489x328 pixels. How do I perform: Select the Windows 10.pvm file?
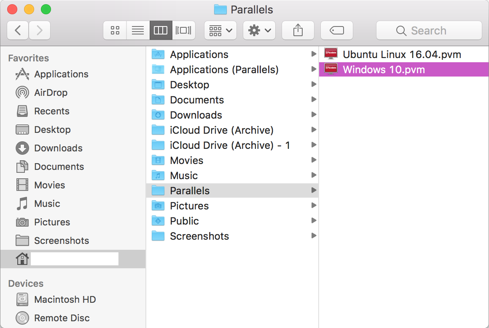384,69
